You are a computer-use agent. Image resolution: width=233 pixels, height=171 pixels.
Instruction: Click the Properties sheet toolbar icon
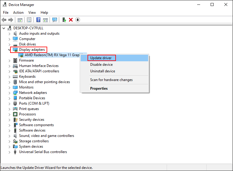coord(29,20)
